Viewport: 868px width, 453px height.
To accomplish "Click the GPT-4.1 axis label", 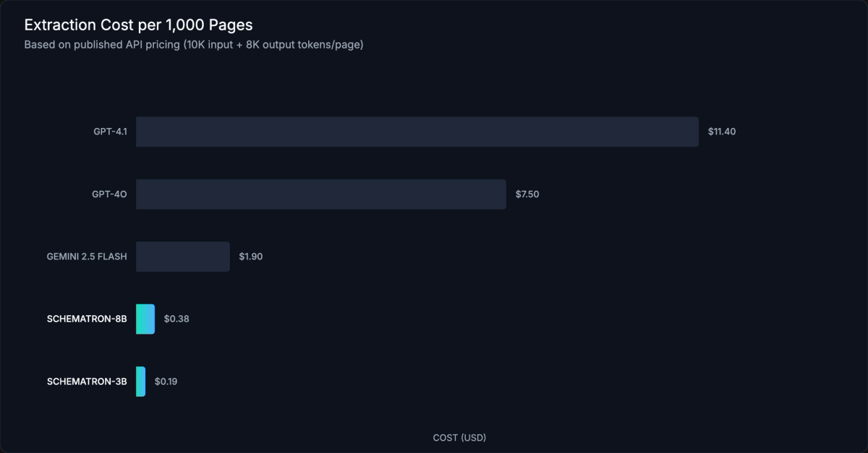I will [x=109, y=131].
